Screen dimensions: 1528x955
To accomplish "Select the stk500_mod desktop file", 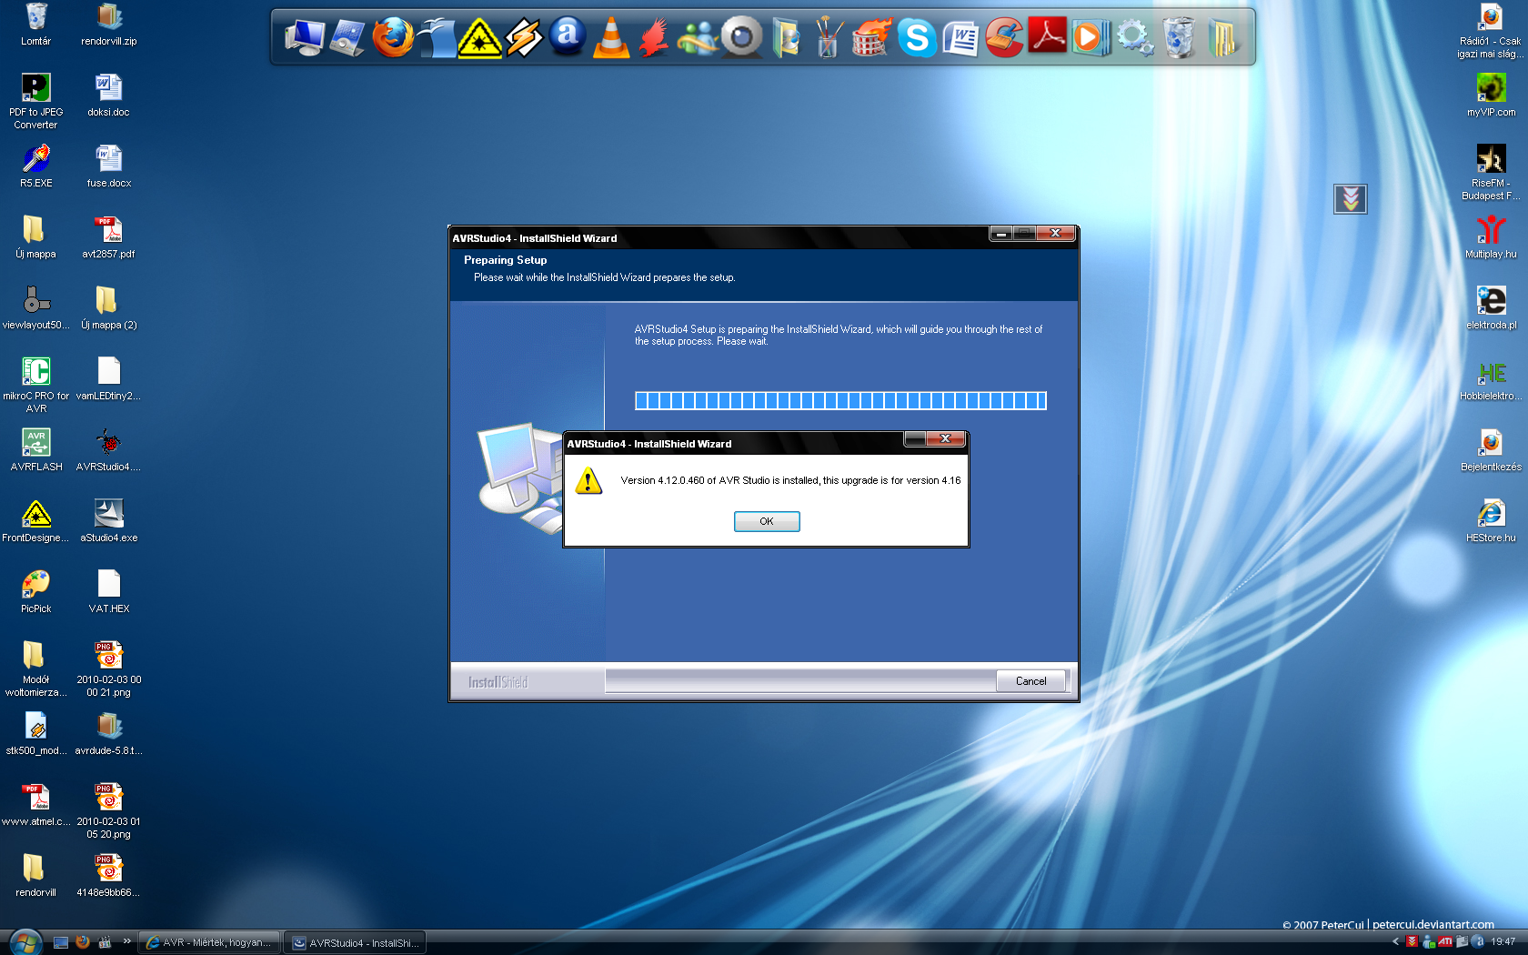I will click(x=36, y=734).
